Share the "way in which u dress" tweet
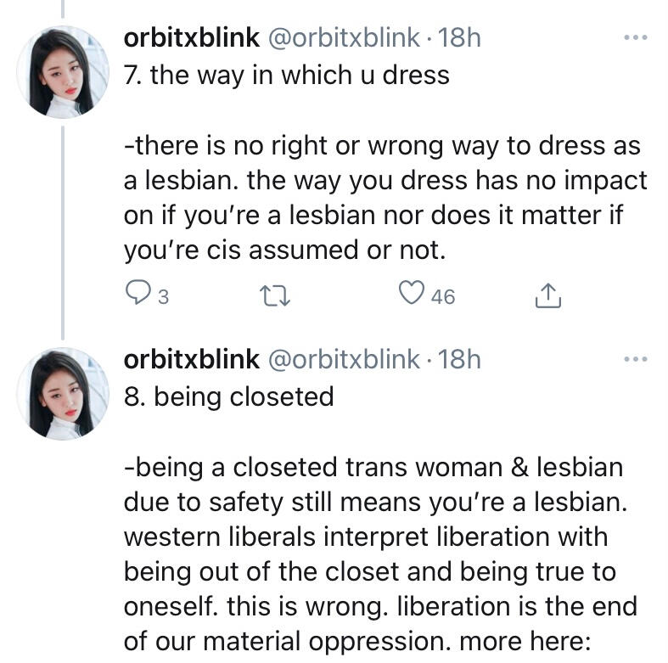 click(548, 295)
